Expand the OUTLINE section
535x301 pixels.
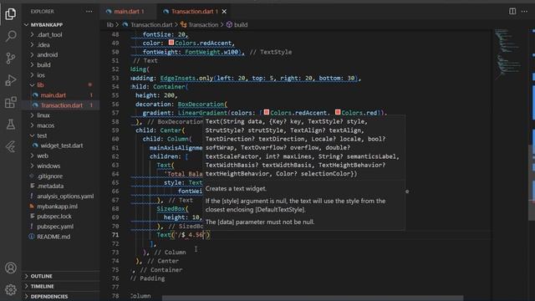tap(61, 276)
